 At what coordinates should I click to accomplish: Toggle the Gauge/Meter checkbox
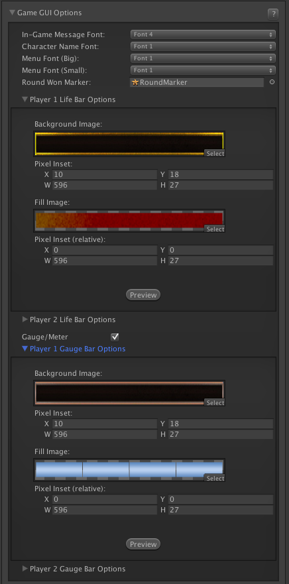pos(115,337)
